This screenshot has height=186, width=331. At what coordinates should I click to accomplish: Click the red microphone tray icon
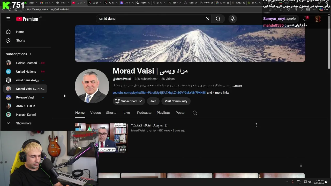click(293, 182)
